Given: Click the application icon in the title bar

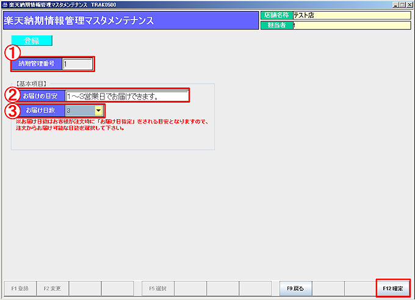Looking at the screenshot, I should pos(5,4).
